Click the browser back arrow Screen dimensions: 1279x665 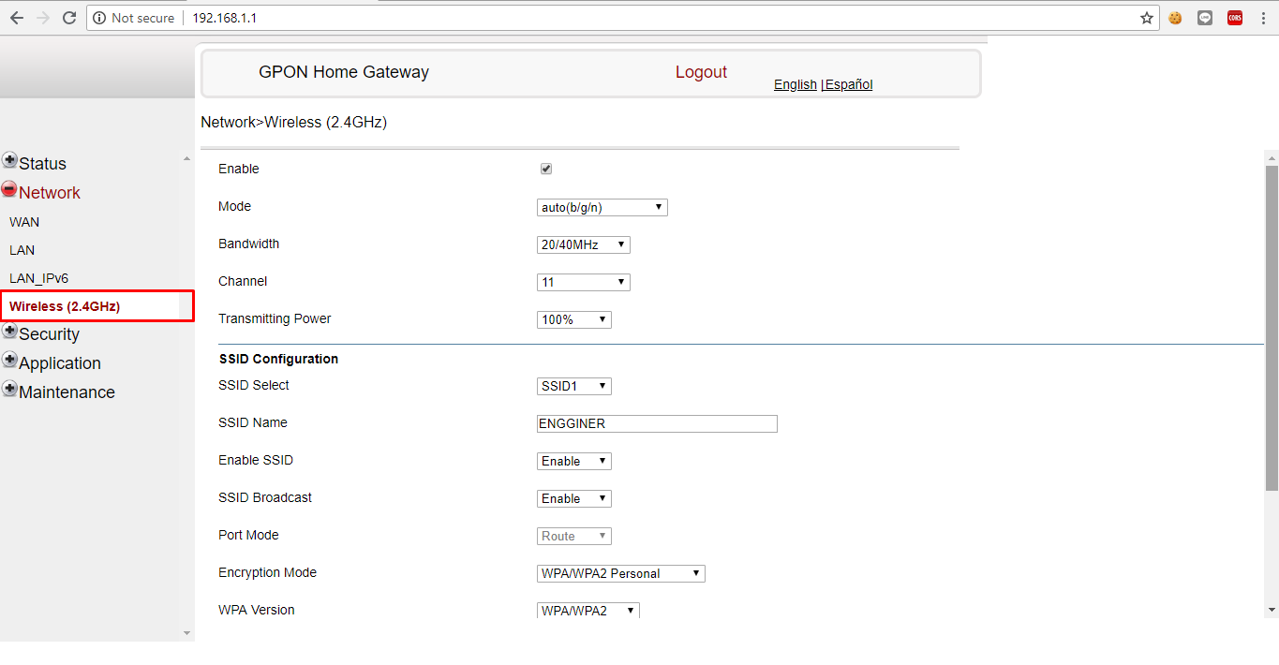[17, 18]
